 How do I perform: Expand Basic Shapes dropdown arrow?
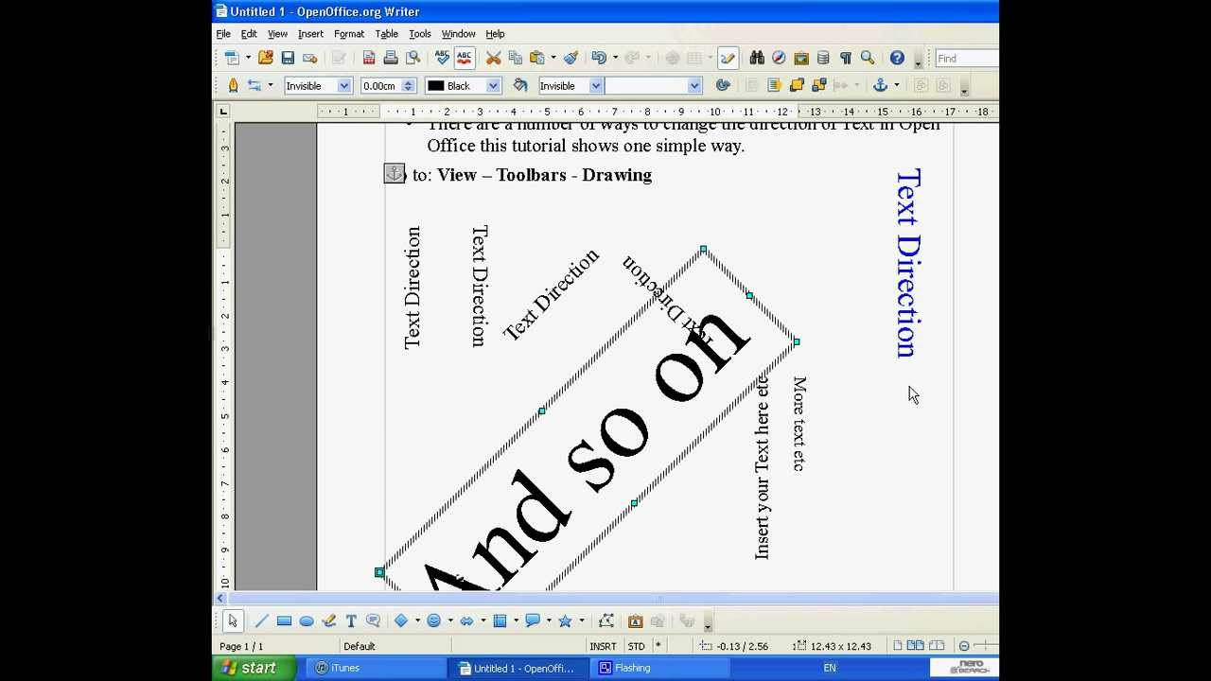[x=417, y=621]
